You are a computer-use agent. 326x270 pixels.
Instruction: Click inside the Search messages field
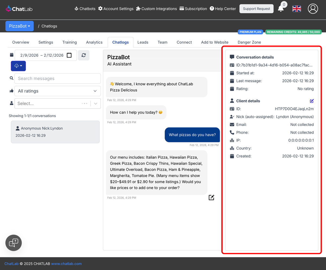pyautogui.click(x=57, y=79)
